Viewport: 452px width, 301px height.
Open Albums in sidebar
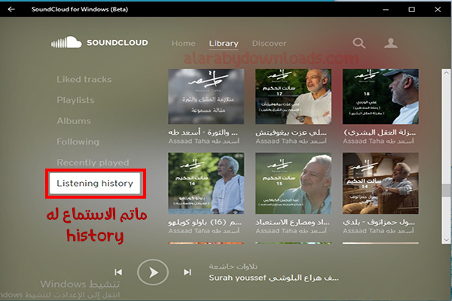[x=74, y=120]
